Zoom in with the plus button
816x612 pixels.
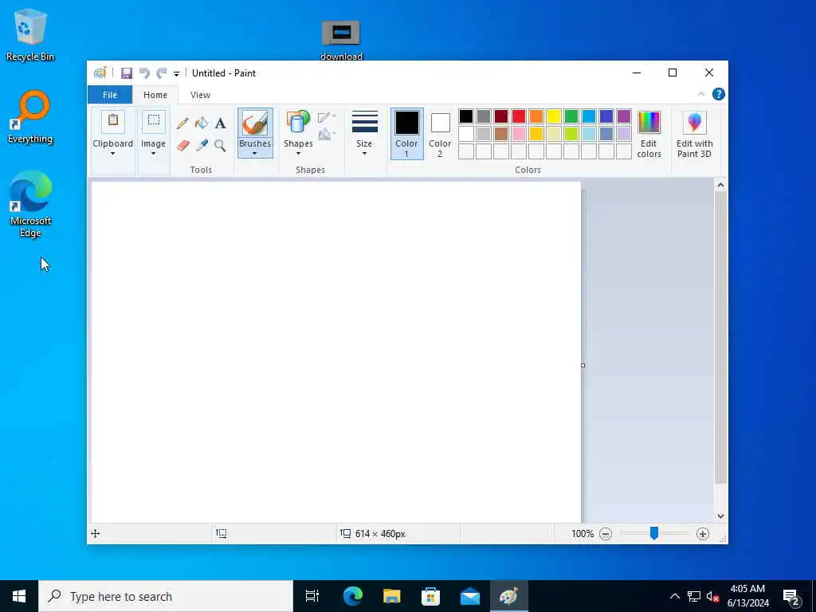click(703, 533)
